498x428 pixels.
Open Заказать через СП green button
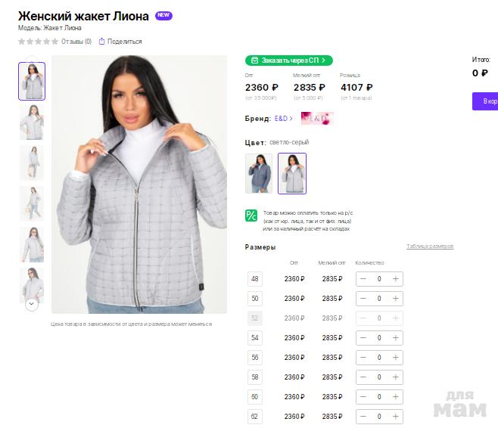click(x=288, y=60)
